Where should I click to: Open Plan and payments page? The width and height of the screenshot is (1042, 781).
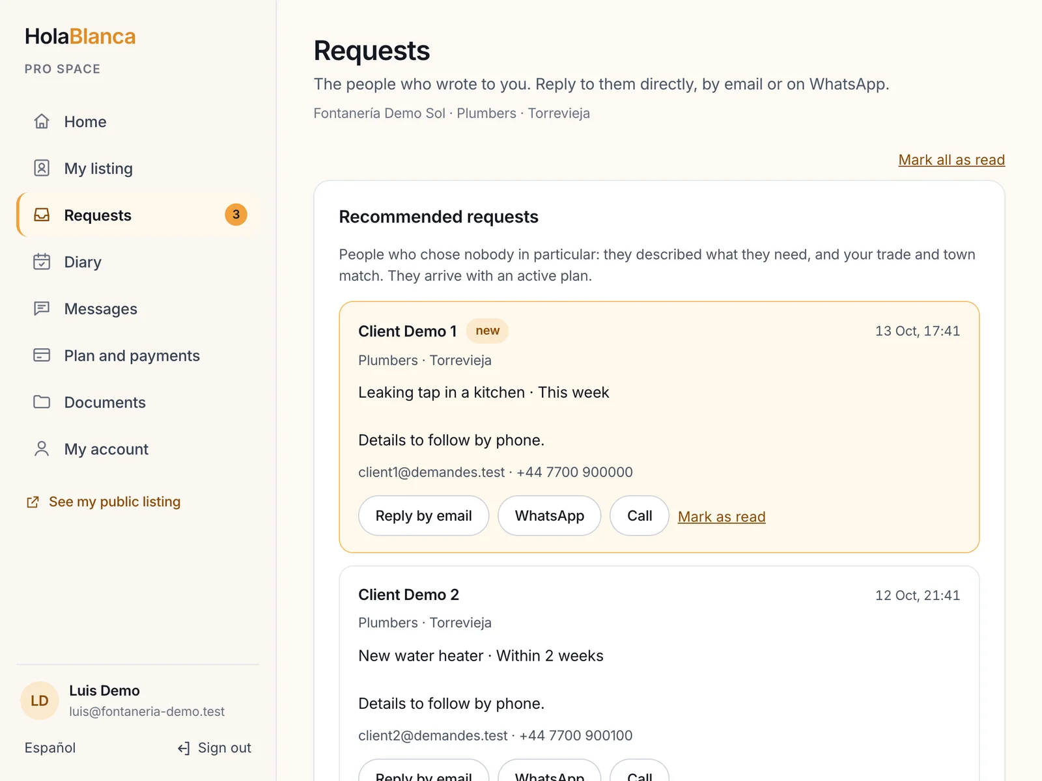[138, 356]
